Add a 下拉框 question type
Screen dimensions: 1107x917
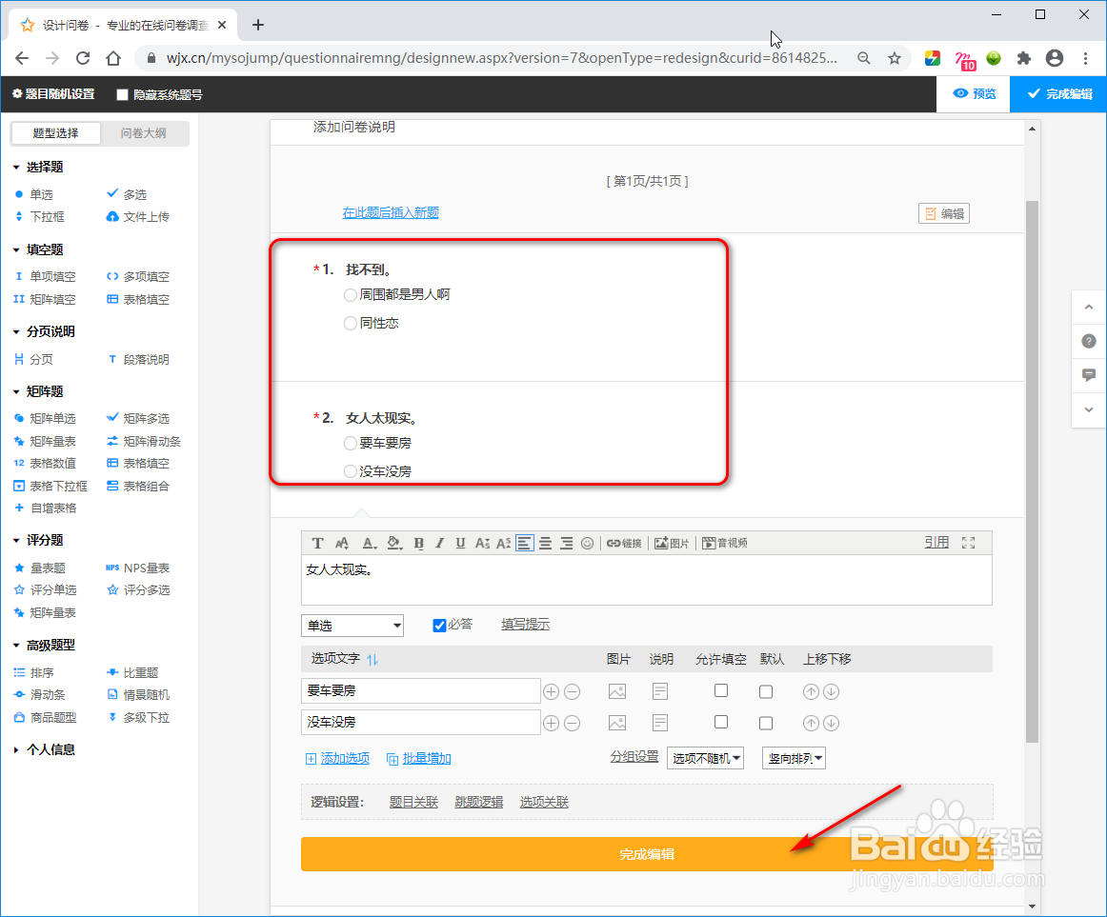[40, 217]
